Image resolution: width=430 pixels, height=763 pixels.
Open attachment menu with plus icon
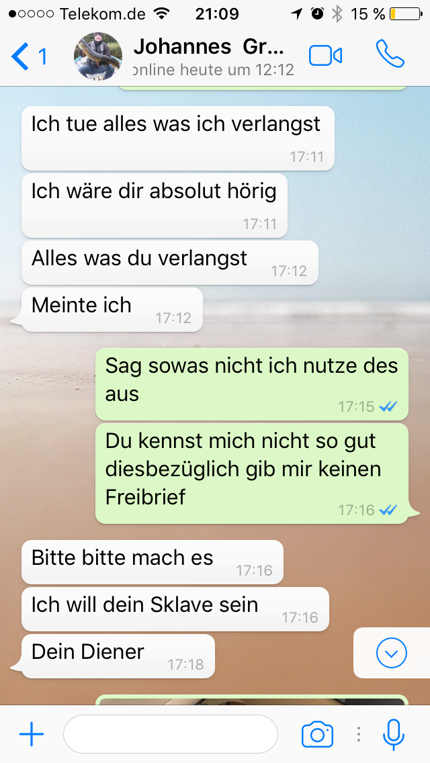point(32,734)
